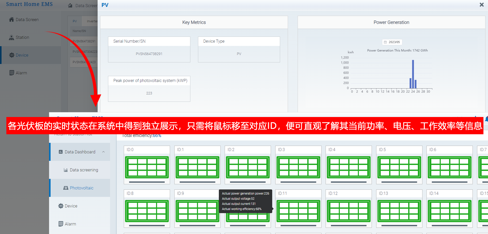488x234 pixels.
Task: Click the tallest bar in generation chart
Action: pyautogui.click(x=413, y=74)
